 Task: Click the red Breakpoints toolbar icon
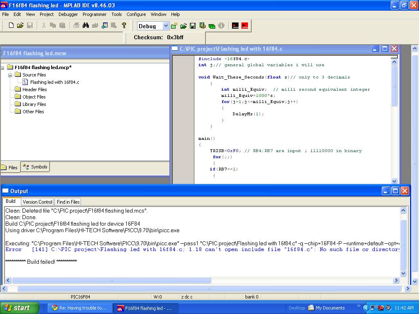pos(245,26)
